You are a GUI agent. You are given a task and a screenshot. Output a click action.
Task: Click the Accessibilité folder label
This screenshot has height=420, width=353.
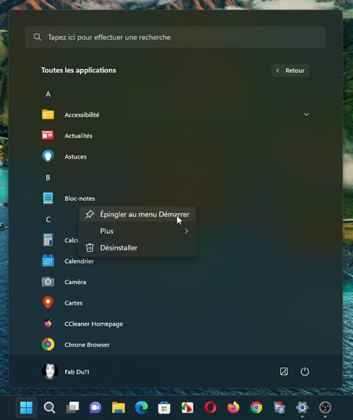pyautogui.click(x=82, y=115)
